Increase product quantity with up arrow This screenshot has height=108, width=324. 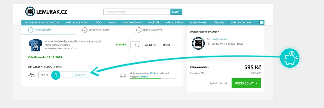tap(138, 43)
